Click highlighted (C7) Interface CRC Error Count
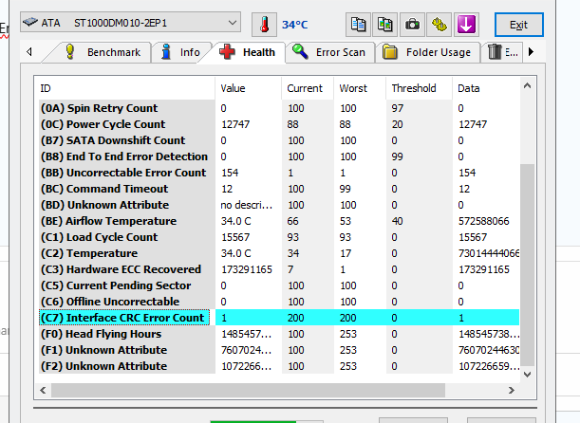Viewport: 580px width, 423px height. 279,318
